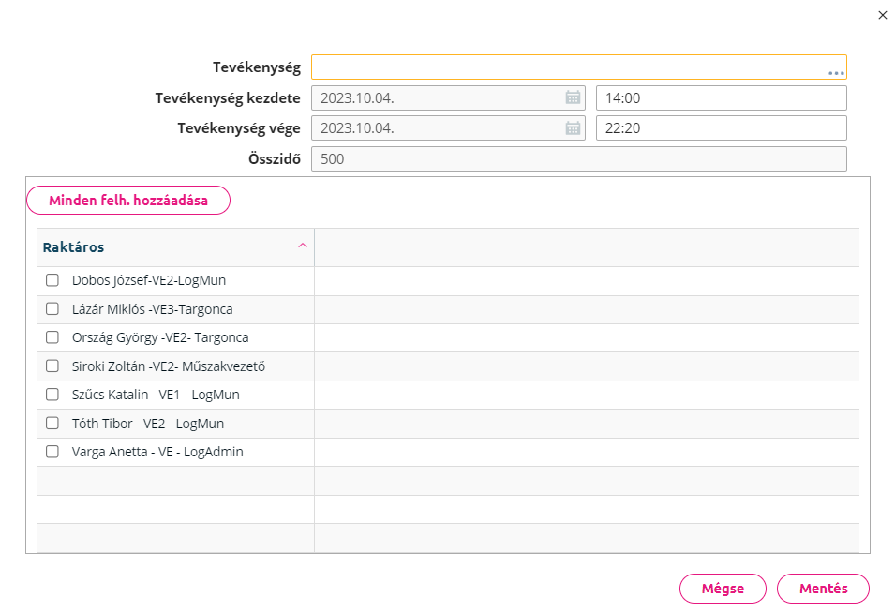895x612 pixels.
Task: Enable Szűcs Katalin - VE1 - LogMun checkbox
Action: 52,395
